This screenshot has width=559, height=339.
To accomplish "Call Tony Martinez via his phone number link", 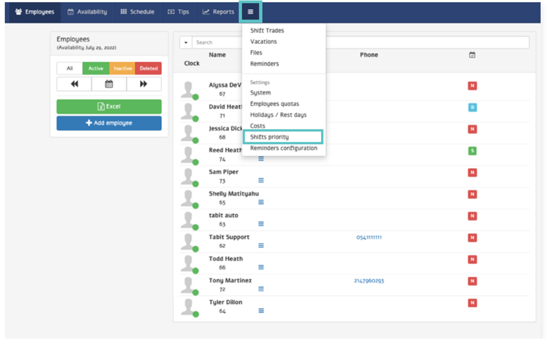I will pos(369,281).
